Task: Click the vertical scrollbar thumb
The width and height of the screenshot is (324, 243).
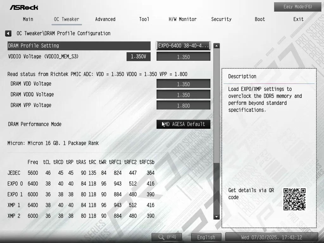Action: (x=216, y=106)
